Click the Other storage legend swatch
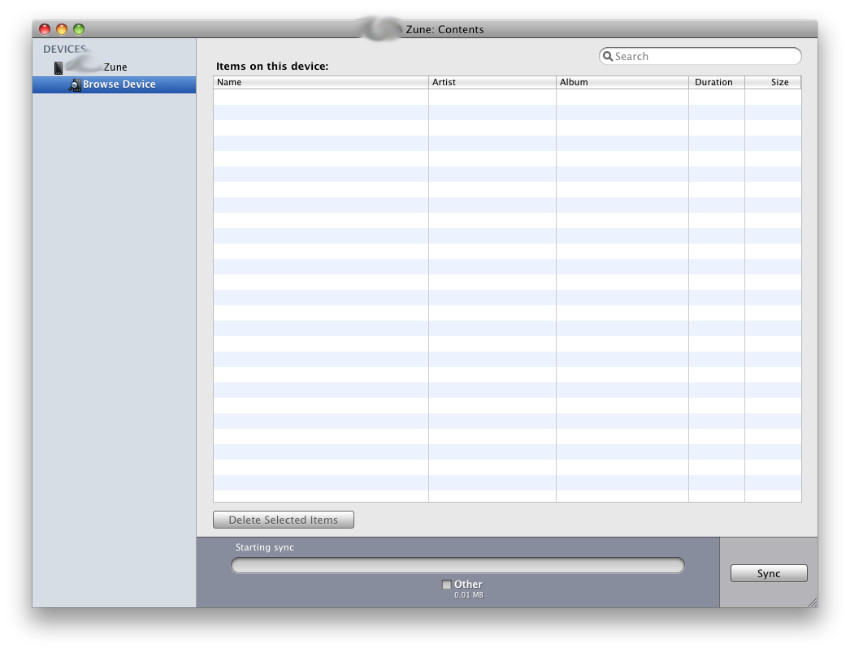 click(447, 585)
